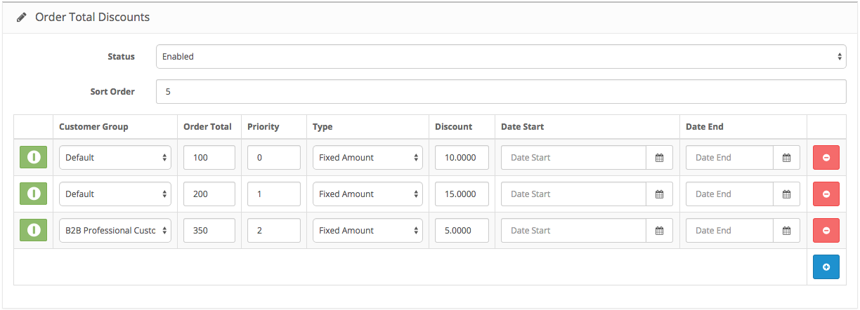Viewport: 860px width, 310px height.
Task: Delete the B2B Professional discount row
Action: [x=826, y=231]
